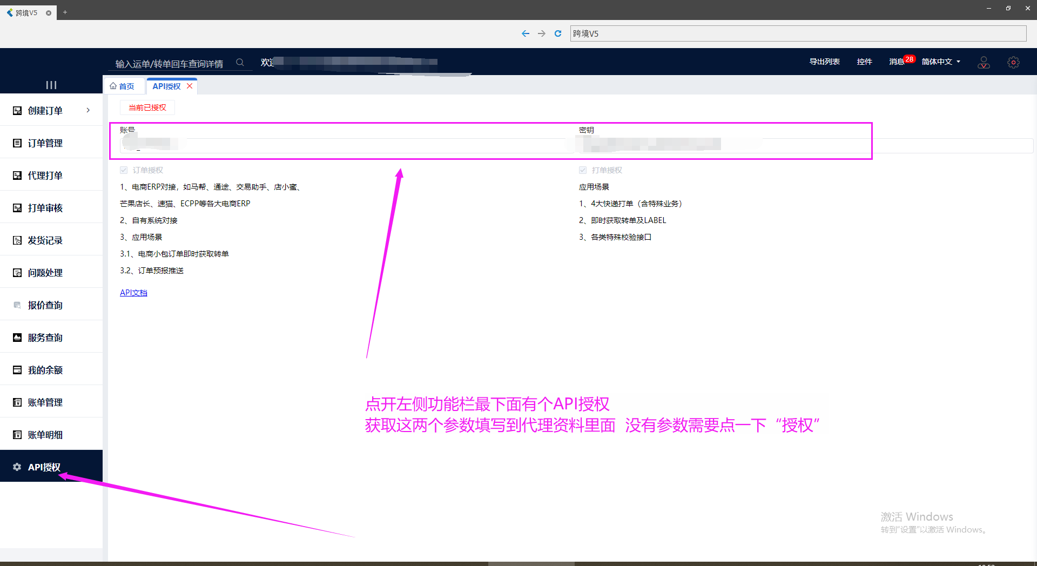This screenshot has width=1037, height=566.
Task: Select 报价查询 quote inquiry
Action: [x=45, y=305]
